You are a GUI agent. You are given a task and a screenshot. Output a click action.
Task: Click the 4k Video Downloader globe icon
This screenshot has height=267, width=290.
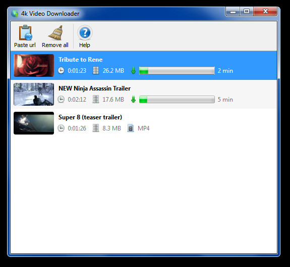15,14
